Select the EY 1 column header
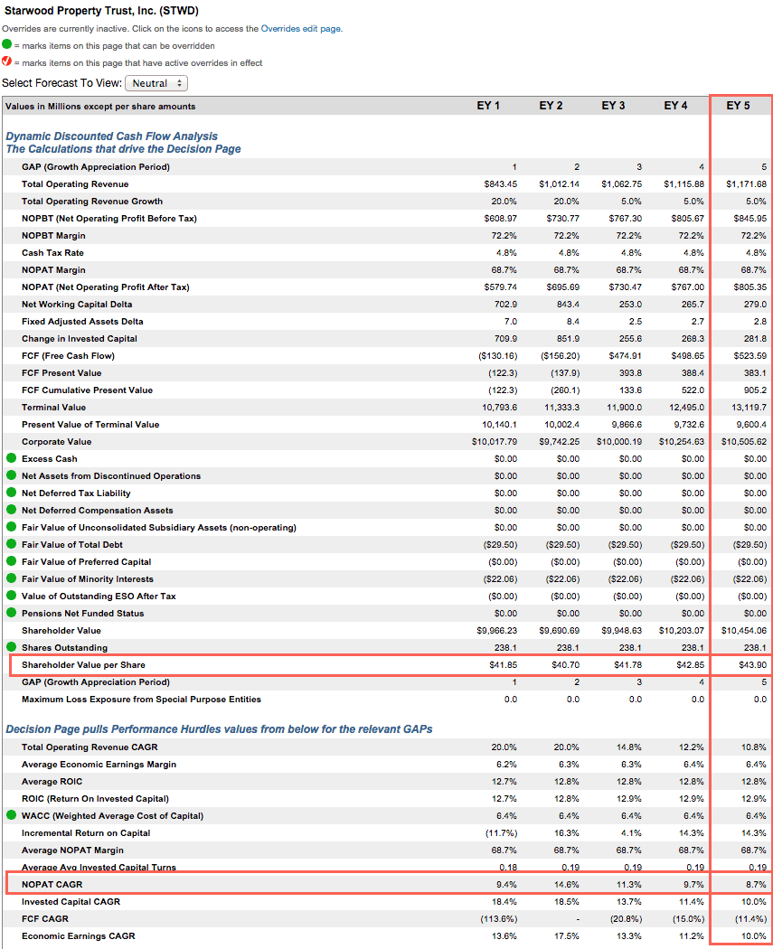773x949 pixels. [x=488, y=106]
